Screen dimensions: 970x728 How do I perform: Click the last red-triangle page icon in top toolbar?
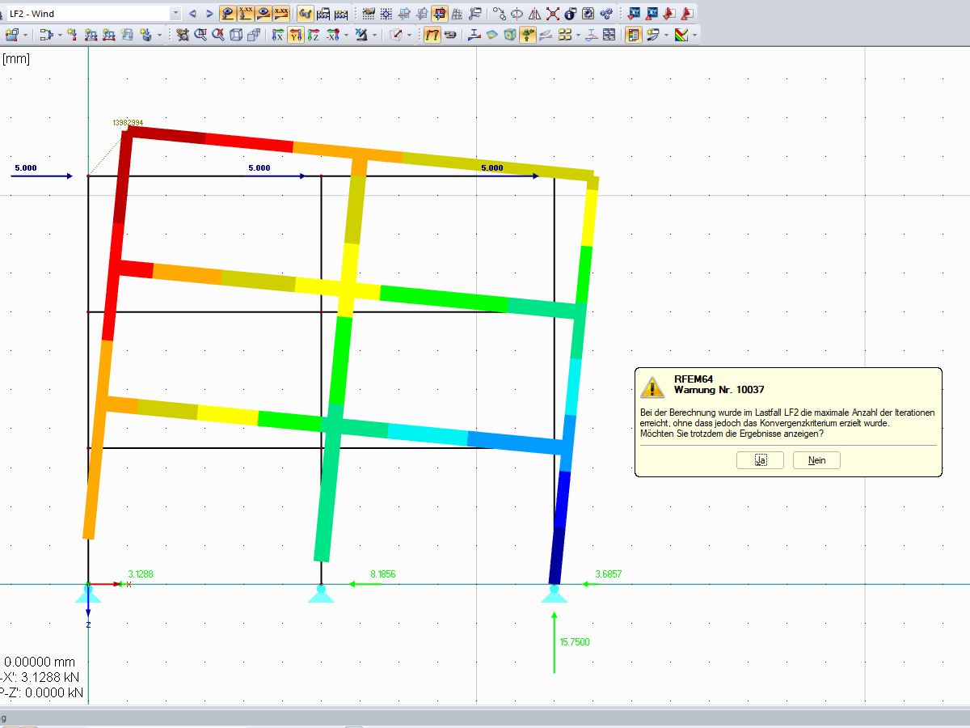click(x=687, y=14)
